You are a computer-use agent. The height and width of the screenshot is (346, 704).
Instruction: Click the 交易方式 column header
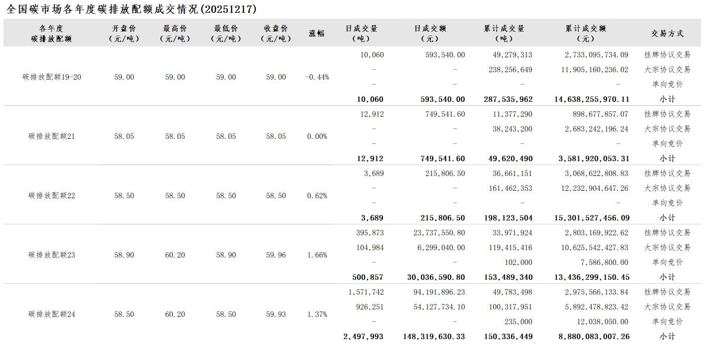(x=667, y=34)
